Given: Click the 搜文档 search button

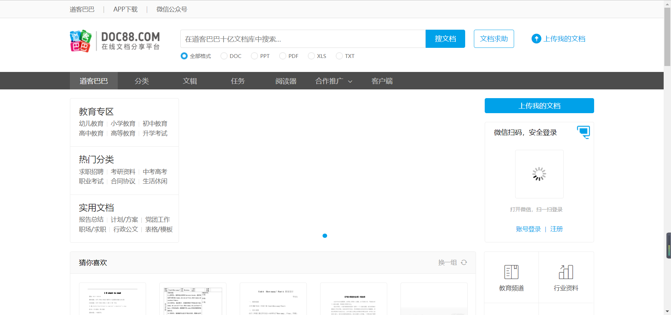Looking at the screenshot, I should pyautogui.click(x=445, y=39).
